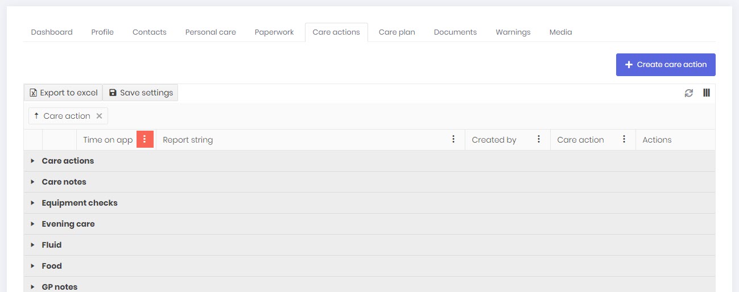The height and width of the screenshot is (292, 739).
Task: Open Time on app column menu
Action: pyautogui.click(x=145, y=139)
